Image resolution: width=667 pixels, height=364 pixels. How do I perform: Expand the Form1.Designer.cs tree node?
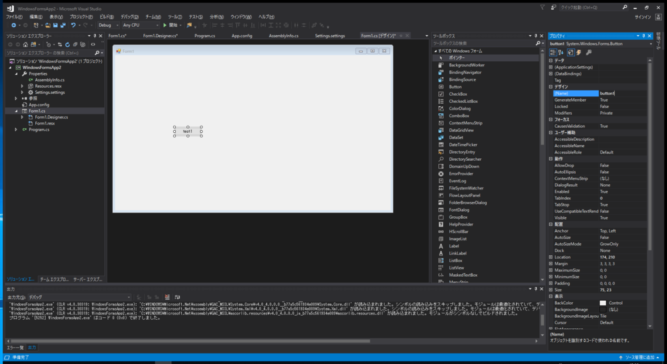click(x=22, y=117)
